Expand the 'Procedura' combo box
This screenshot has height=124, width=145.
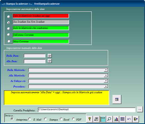click(106, 87)
